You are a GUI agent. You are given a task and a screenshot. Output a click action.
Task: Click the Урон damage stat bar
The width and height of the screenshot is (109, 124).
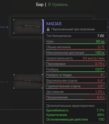(x=75, y=44)
